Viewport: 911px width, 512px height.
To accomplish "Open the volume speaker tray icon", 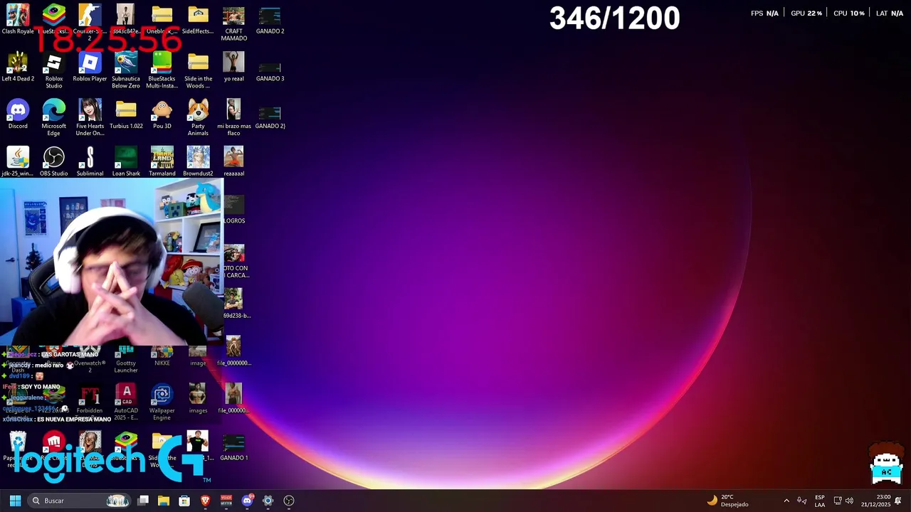I will (849, 501).
